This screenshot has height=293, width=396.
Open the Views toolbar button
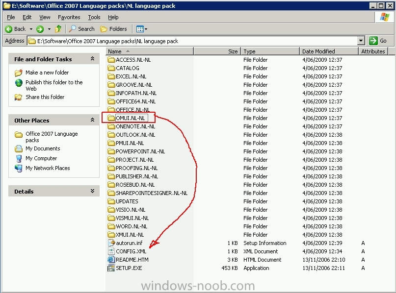pyautogui.click(x=142, y=29)
